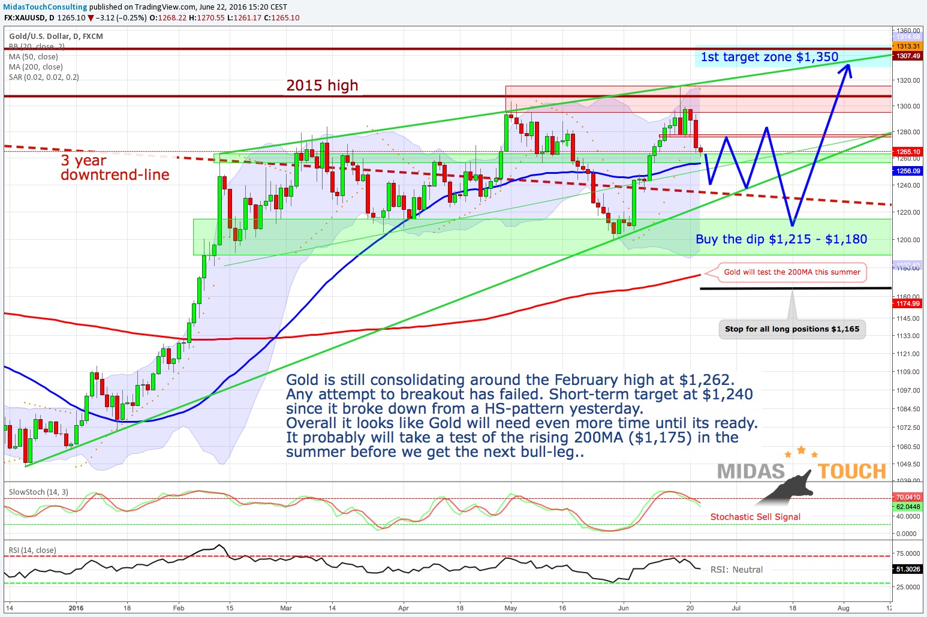The image size is (927, 617).
Task: Click the 1320.00 price axis value
Action: coord(908,80)
